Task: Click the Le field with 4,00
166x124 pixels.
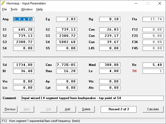Action: tap(110, 71)
